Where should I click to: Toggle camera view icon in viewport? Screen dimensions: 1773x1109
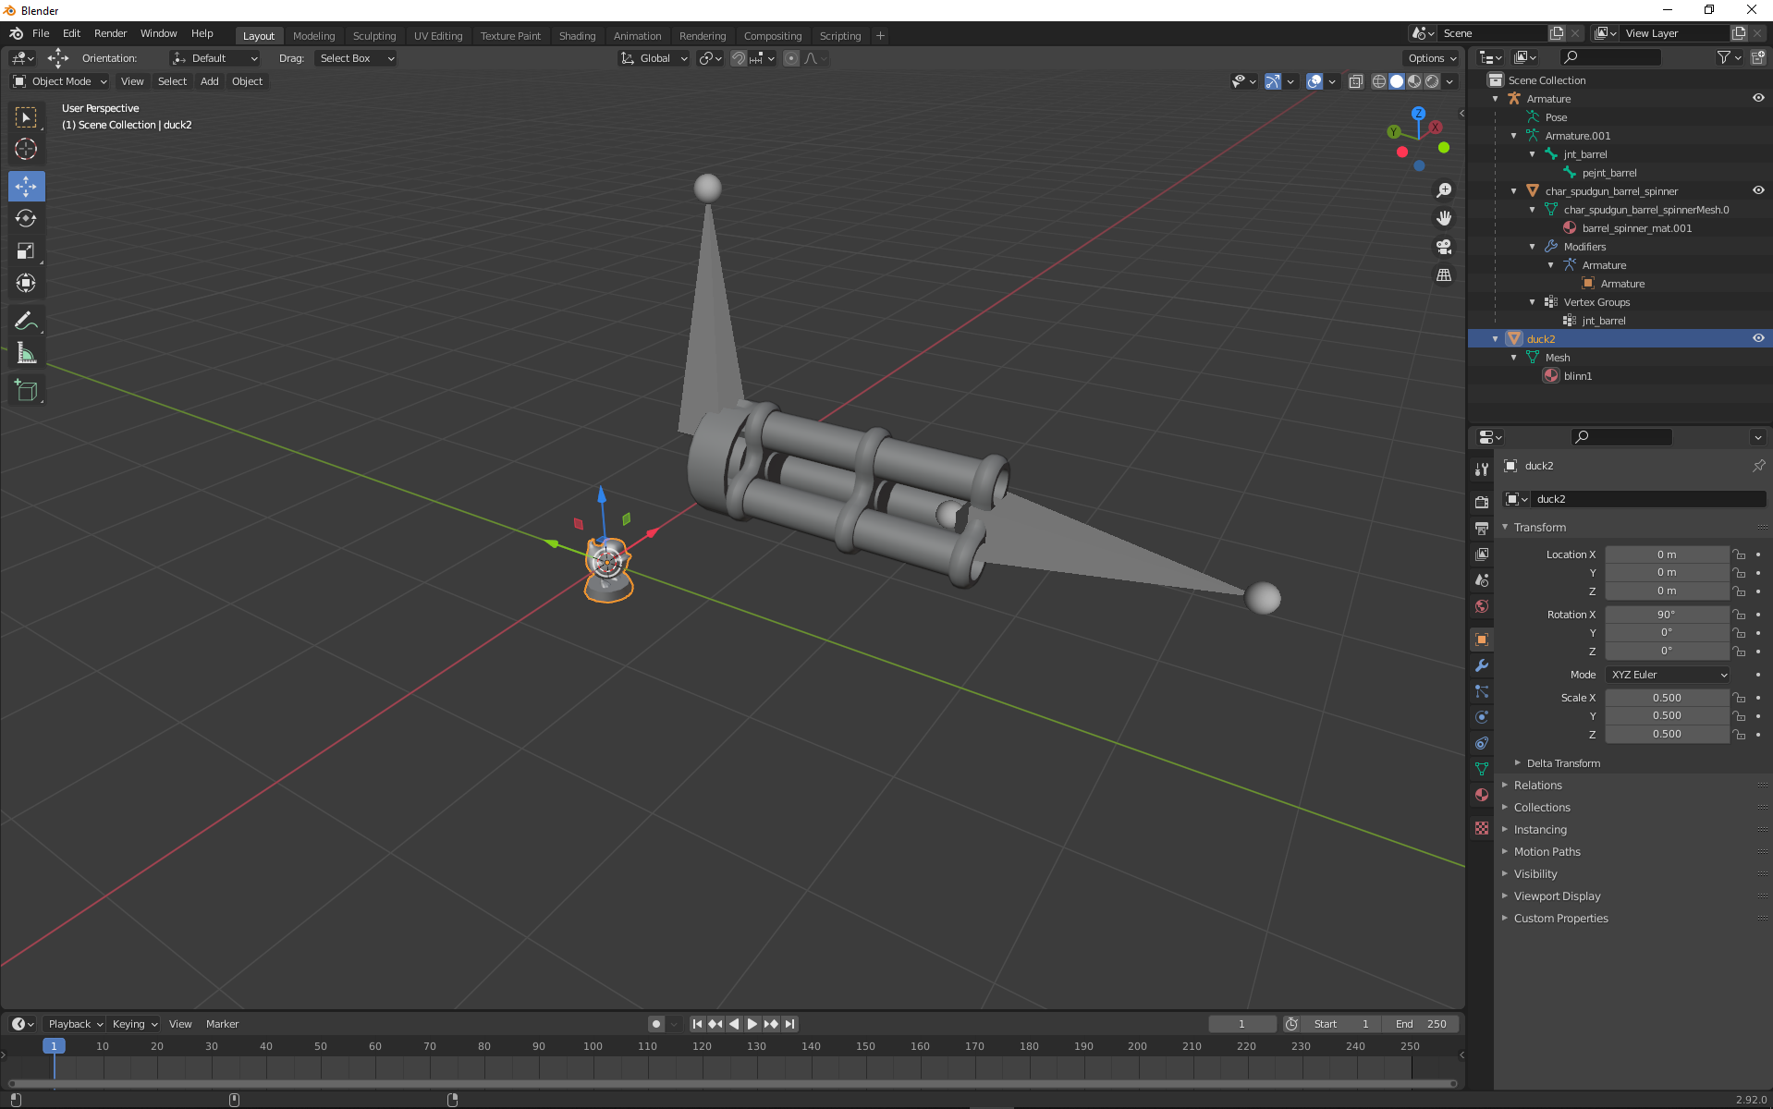[x=1444, y=247]
